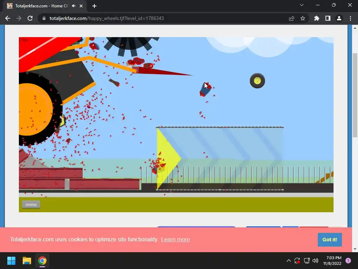
Task: Reload the Totaljerkface page
Action: pyautogui.click(x=30, y=18)
